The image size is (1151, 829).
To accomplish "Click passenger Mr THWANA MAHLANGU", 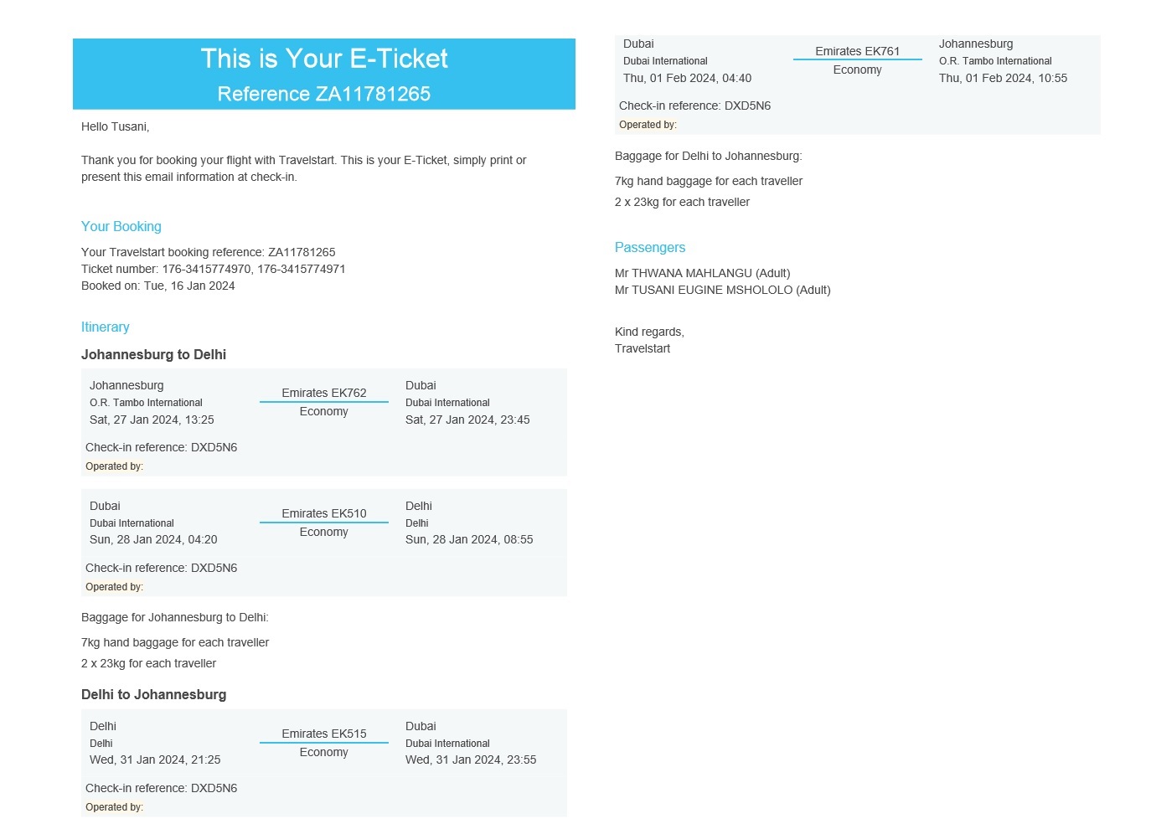I will pos(703,273).
